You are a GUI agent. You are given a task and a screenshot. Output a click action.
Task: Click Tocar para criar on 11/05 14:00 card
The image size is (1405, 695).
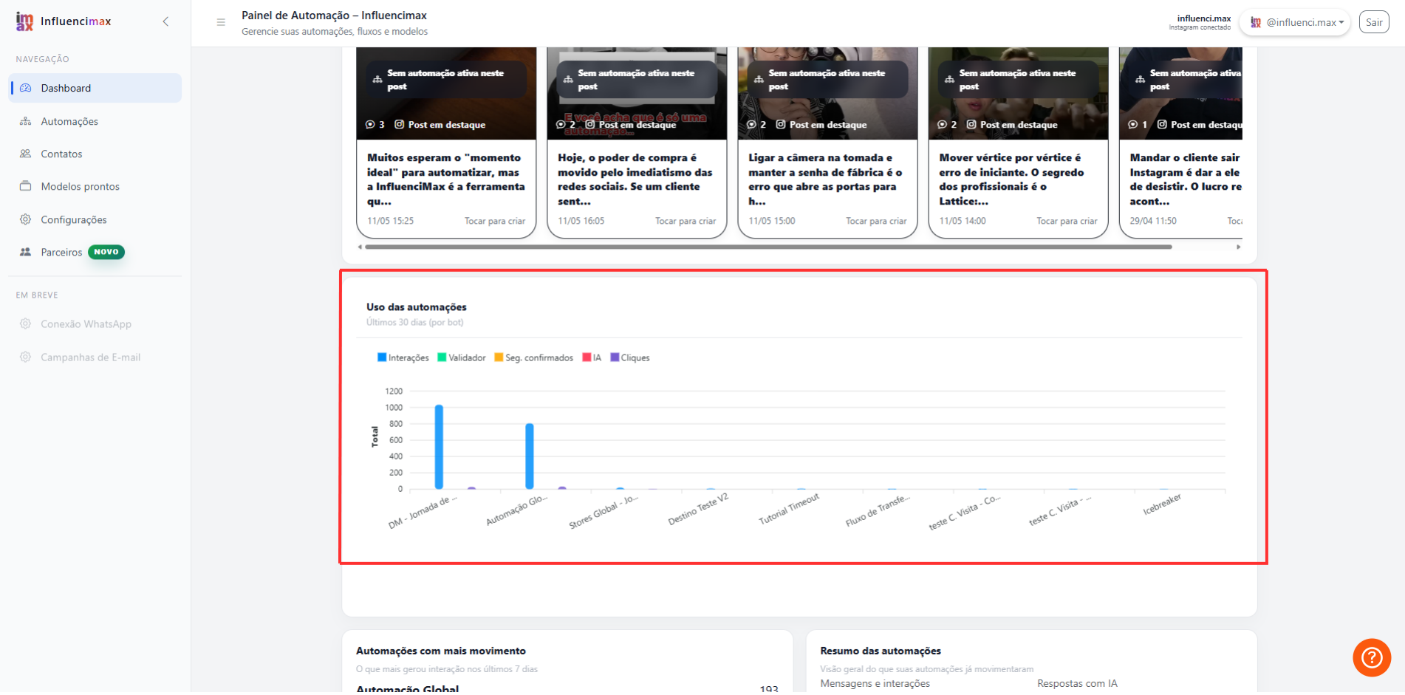pos(1067,221)
